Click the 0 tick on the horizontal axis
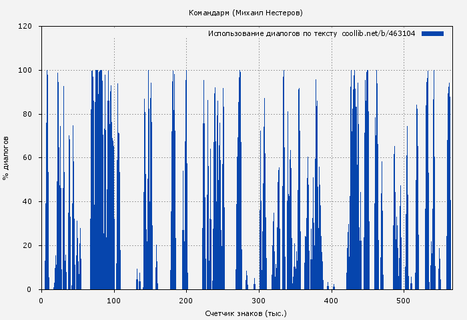Image resolution: width=467 pixels, height=320 pixels. tap(41, 301)
